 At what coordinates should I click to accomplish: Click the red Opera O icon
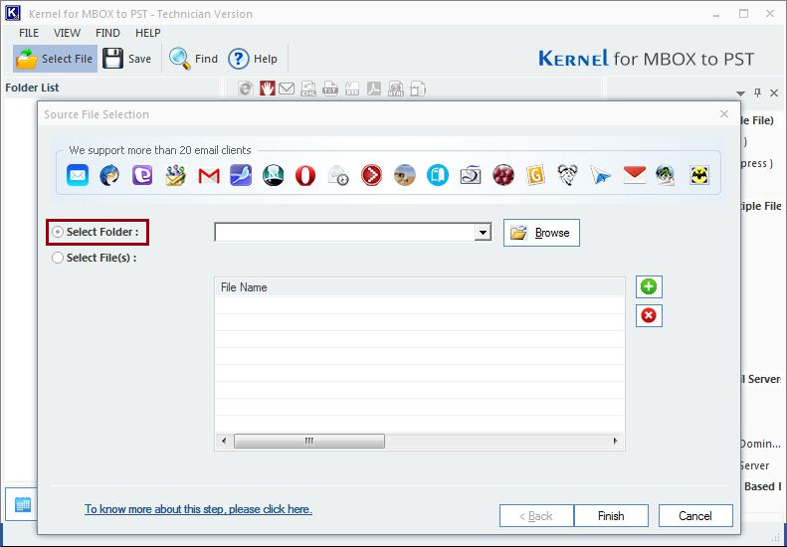coord(305,176)
